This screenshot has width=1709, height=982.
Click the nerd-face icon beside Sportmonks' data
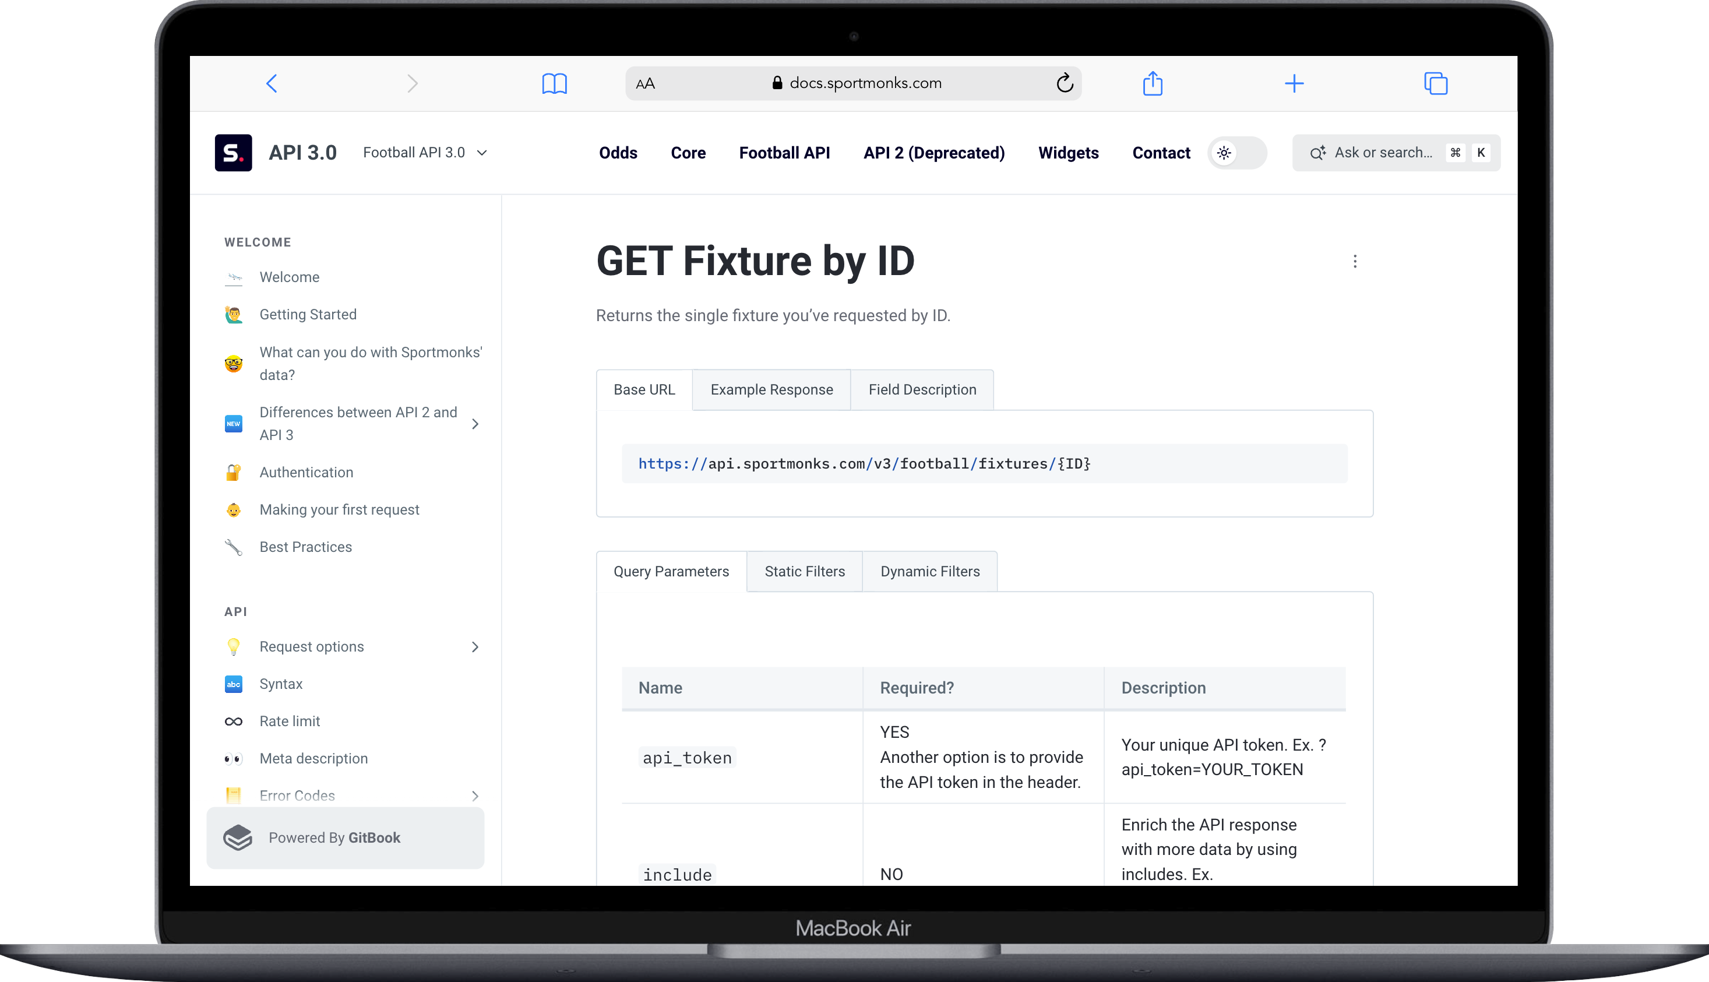(x=233, y=364)
